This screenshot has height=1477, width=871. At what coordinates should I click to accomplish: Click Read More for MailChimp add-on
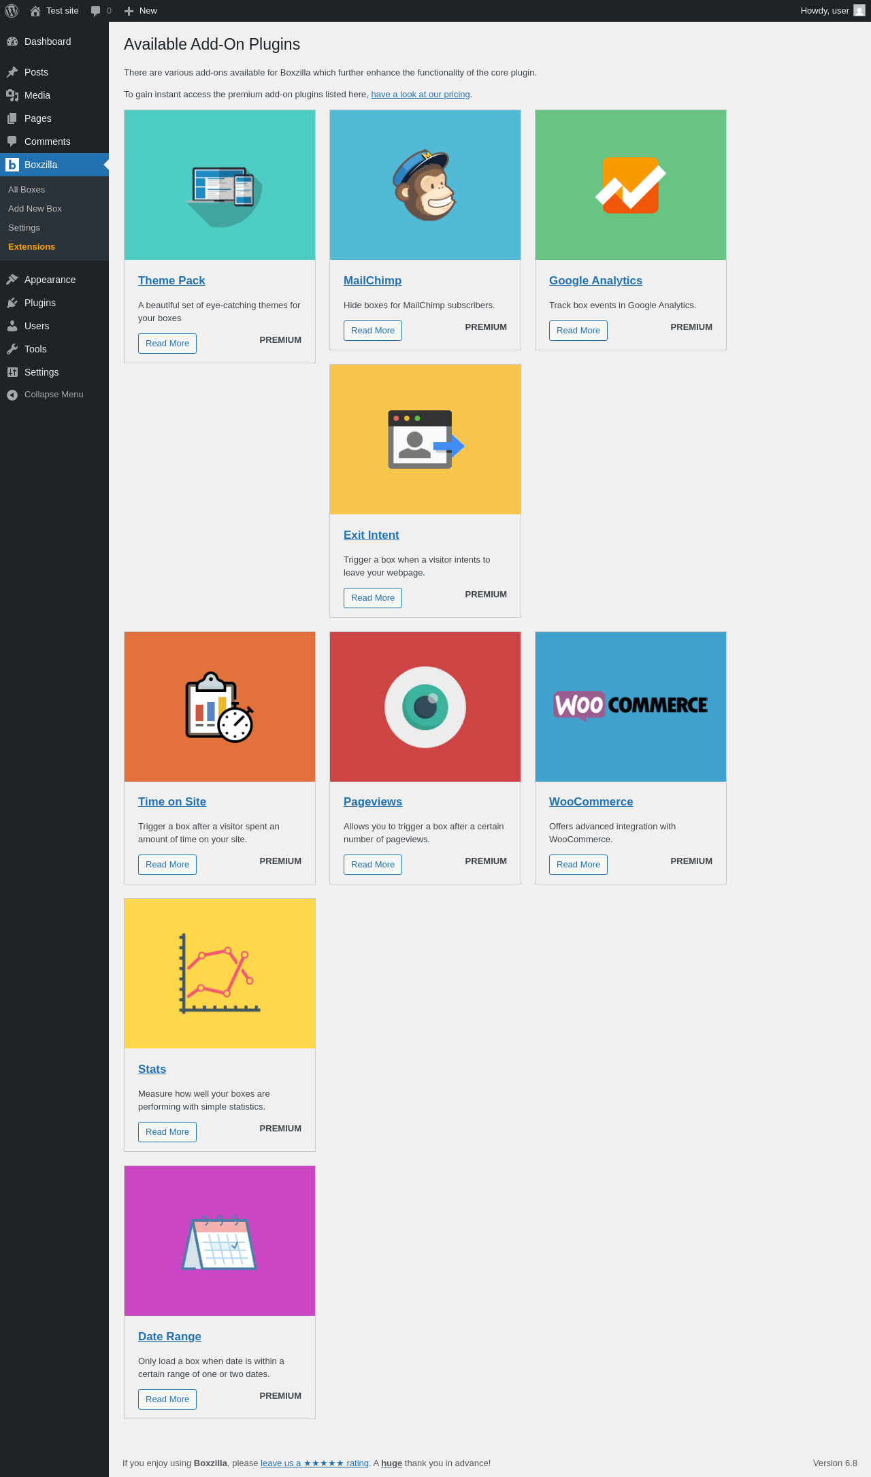click(x=373, y=331)
